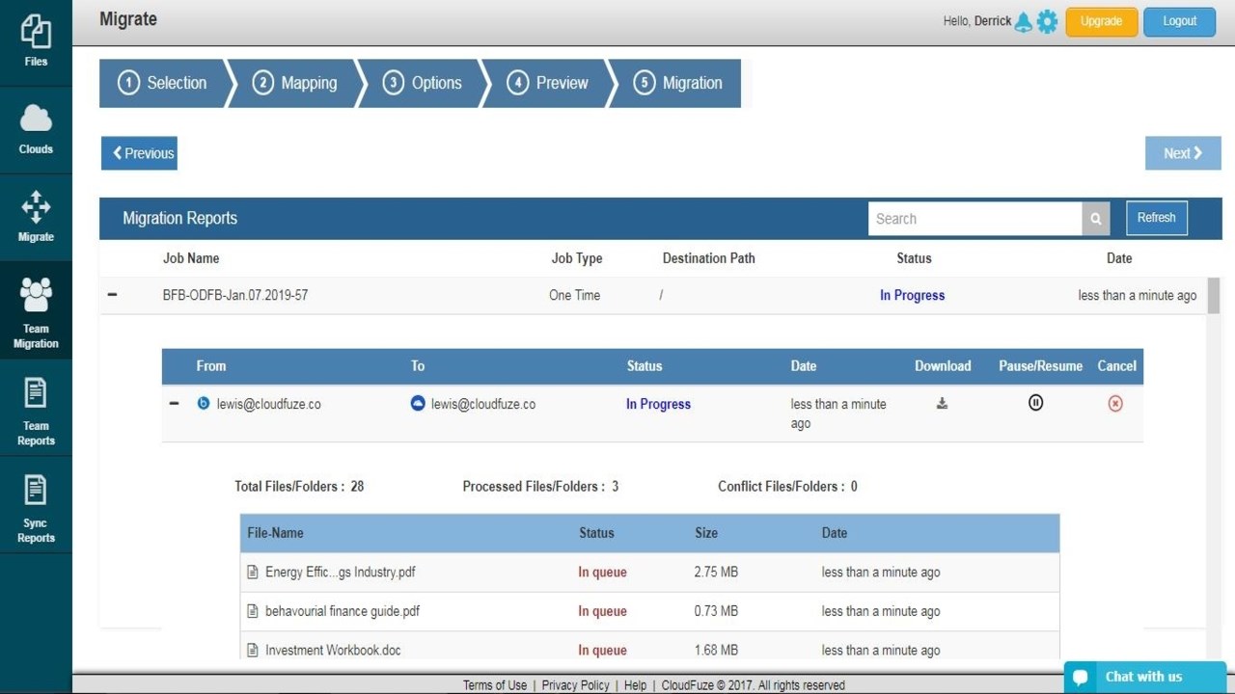This screenshot has height=694, width=1235.
Task: Focus the Migration Reports search field
Action: (x=974, y=219)
